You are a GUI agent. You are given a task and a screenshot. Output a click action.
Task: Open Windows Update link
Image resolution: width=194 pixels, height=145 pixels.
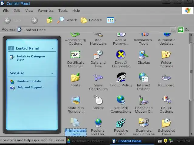tap(29, 81)
